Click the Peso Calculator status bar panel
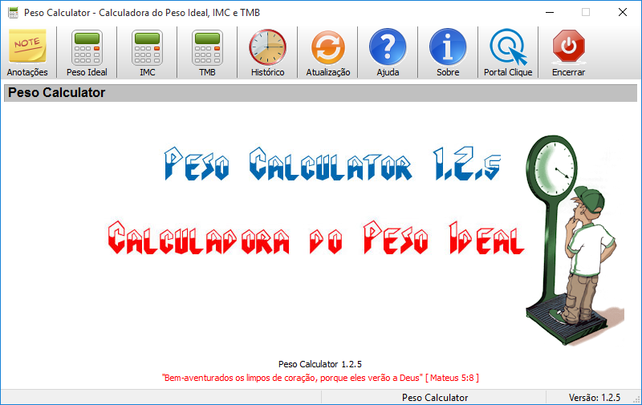 click(434, 397)
